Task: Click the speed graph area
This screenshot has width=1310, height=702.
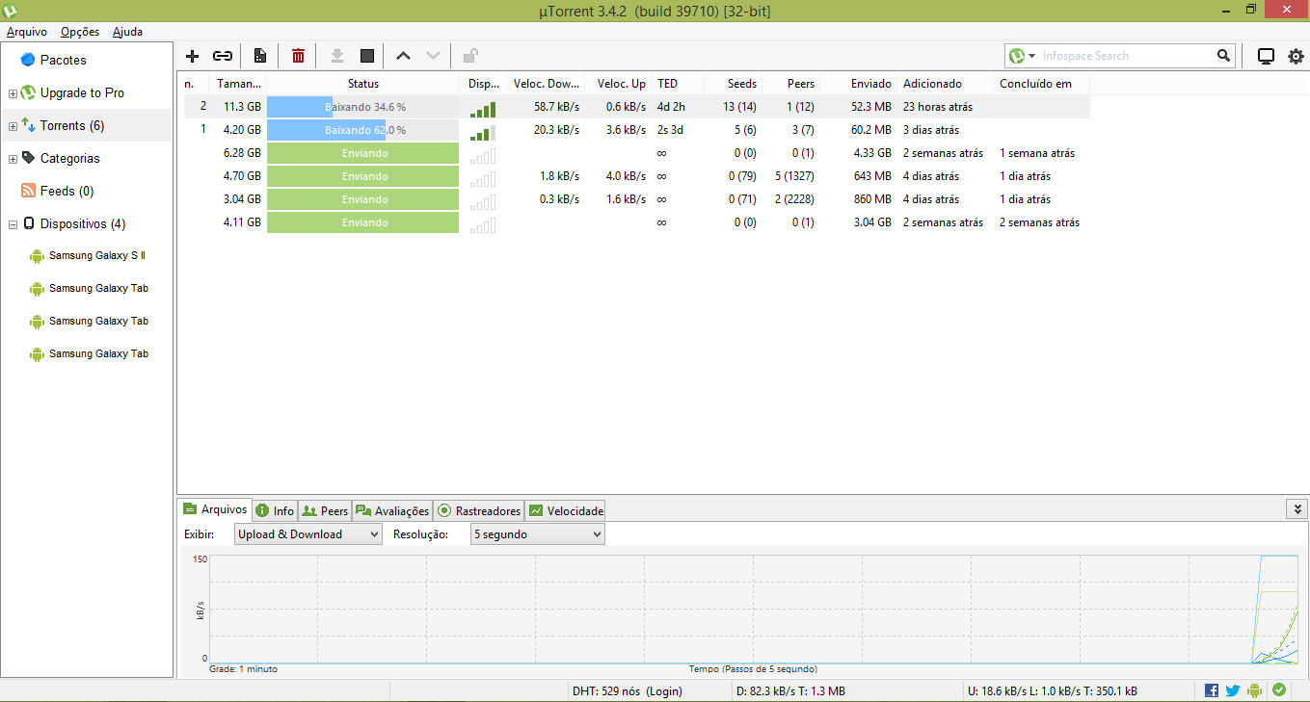Action: (754, 610)
